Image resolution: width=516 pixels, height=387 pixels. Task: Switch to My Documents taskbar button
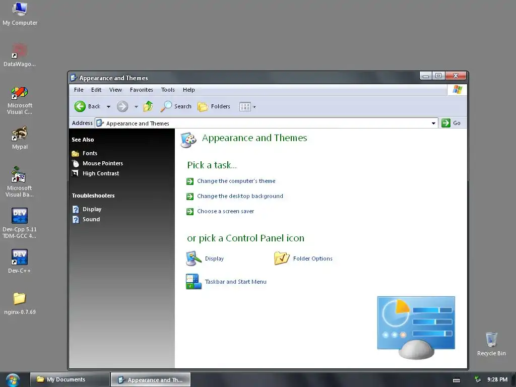[x=70, y=379]
